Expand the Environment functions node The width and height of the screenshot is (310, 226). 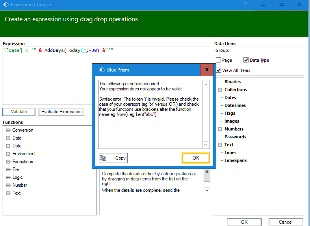(8, 154)
